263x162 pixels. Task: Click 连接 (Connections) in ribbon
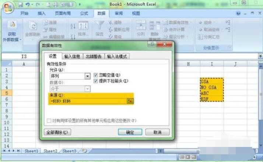pyautogui.click(x=50, y=22)
